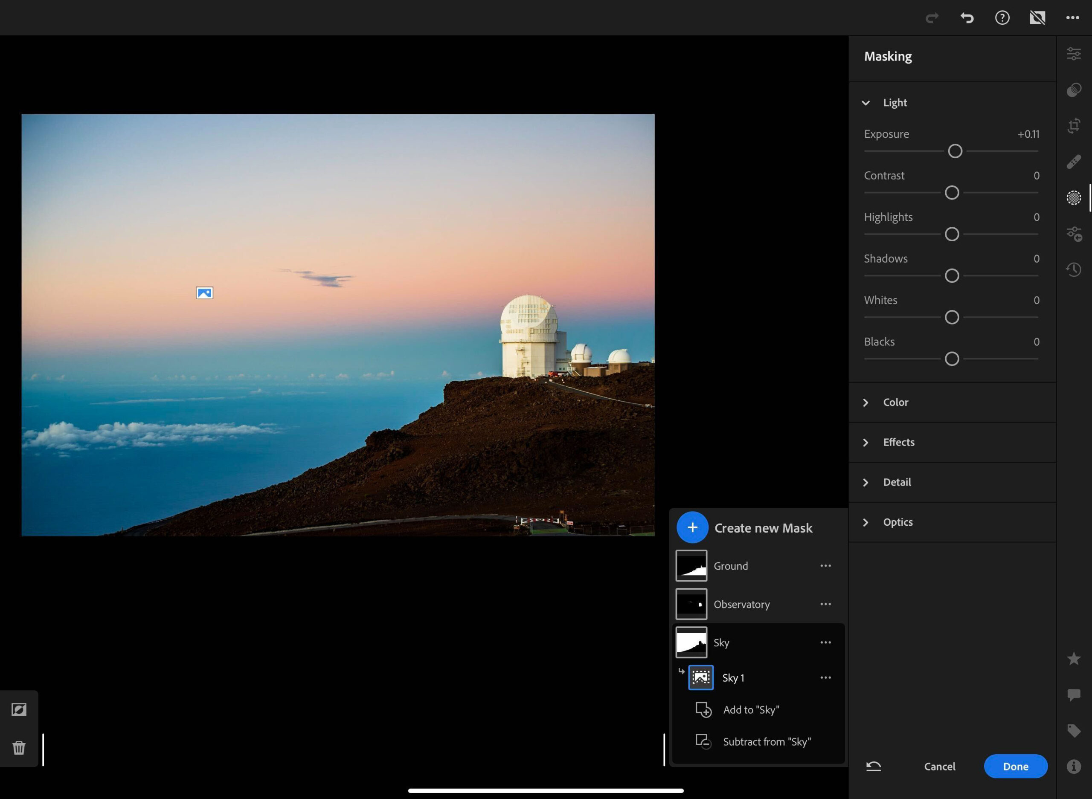Open the Healing/Retouching tool panel

[x=1073, y=161]
